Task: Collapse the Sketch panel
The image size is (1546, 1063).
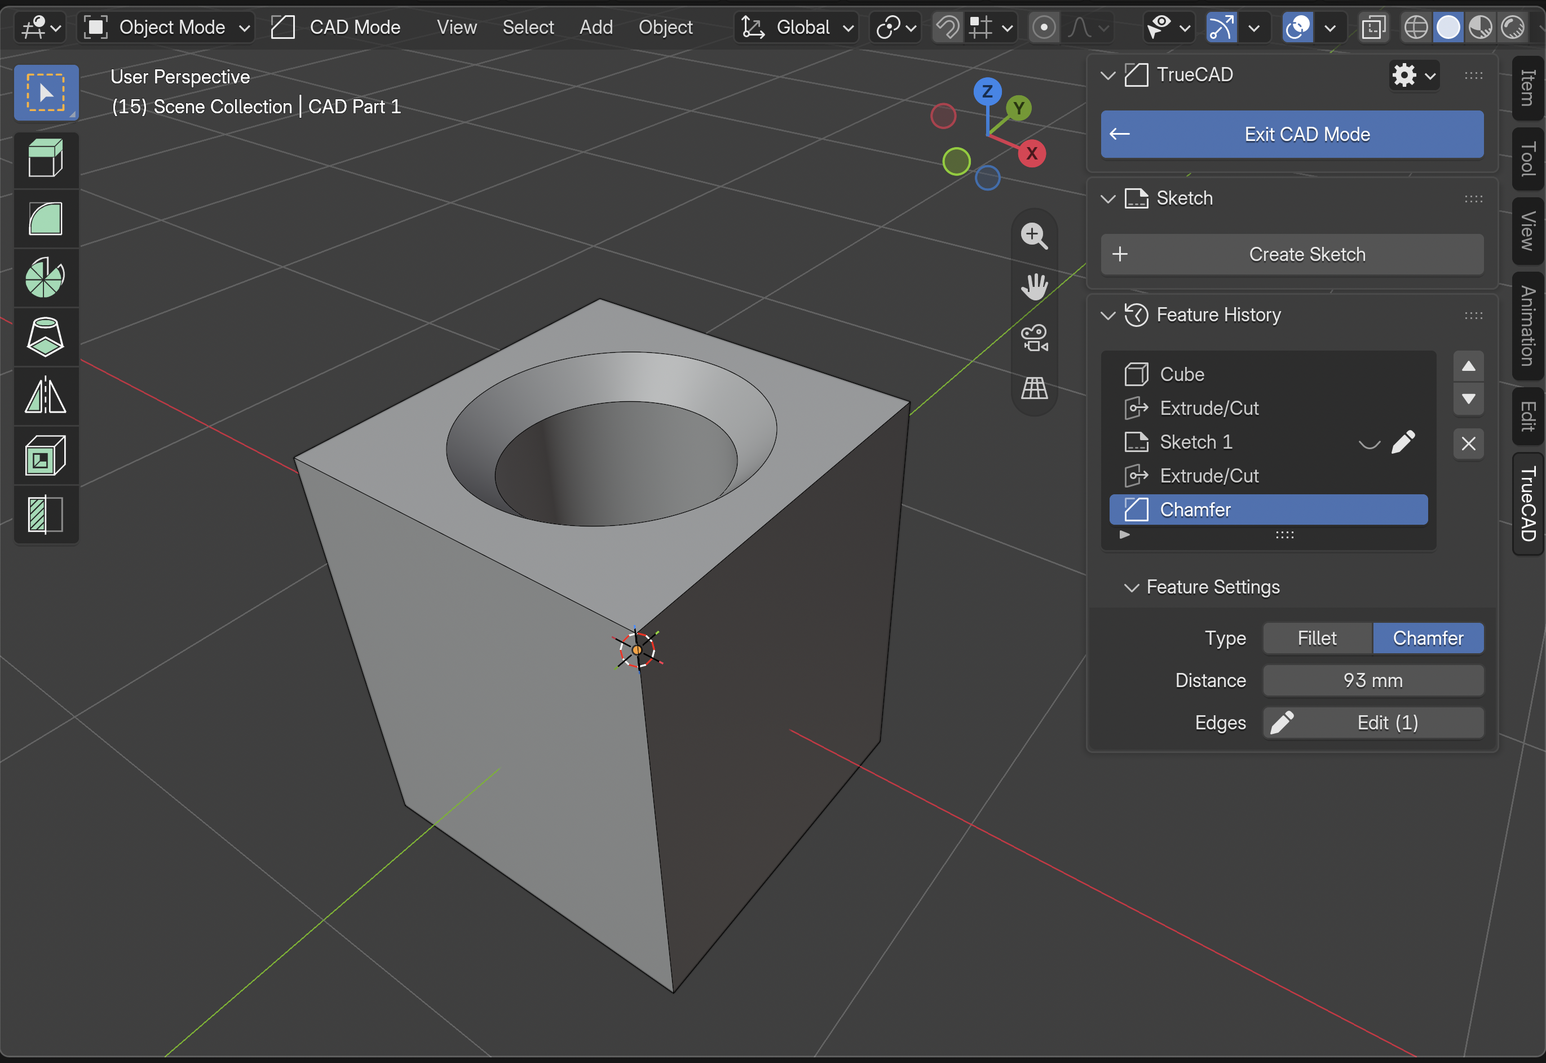Action: pyautogui.click(x=1108, y=198)
